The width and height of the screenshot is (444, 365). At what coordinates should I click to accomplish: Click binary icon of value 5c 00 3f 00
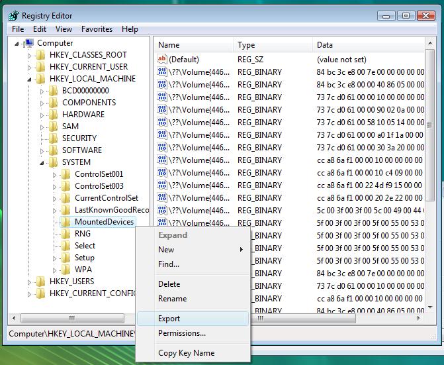[x=162, y=210]
